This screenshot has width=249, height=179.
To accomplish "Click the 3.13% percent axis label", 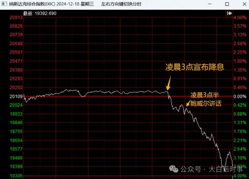I will tap(240, 35).
